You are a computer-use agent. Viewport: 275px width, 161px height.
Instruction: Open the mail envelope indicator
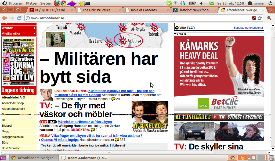212,3
